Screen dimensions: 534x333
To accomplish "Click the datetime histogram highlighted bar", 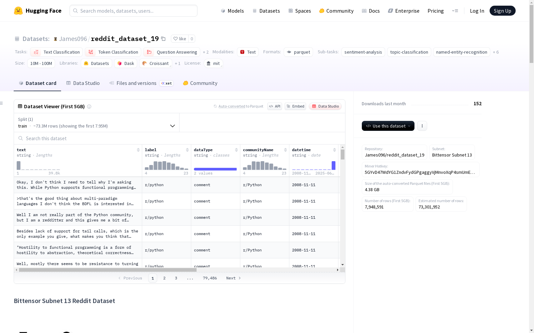I will [333, 166].
